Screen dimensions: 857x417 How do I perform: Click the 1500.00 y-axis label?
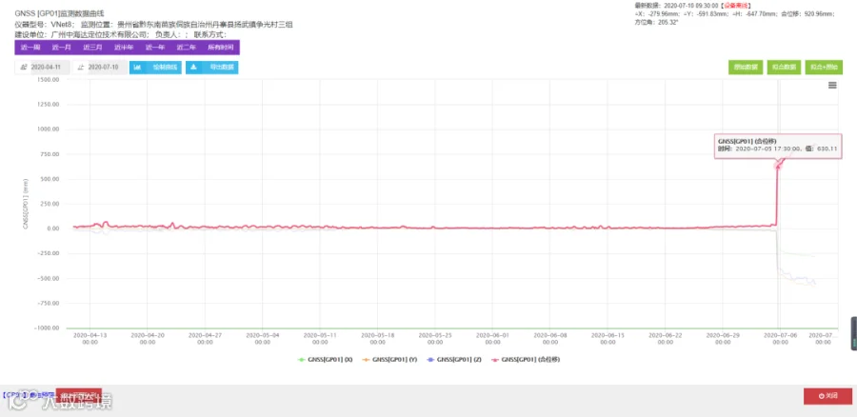tap(48, 80)
